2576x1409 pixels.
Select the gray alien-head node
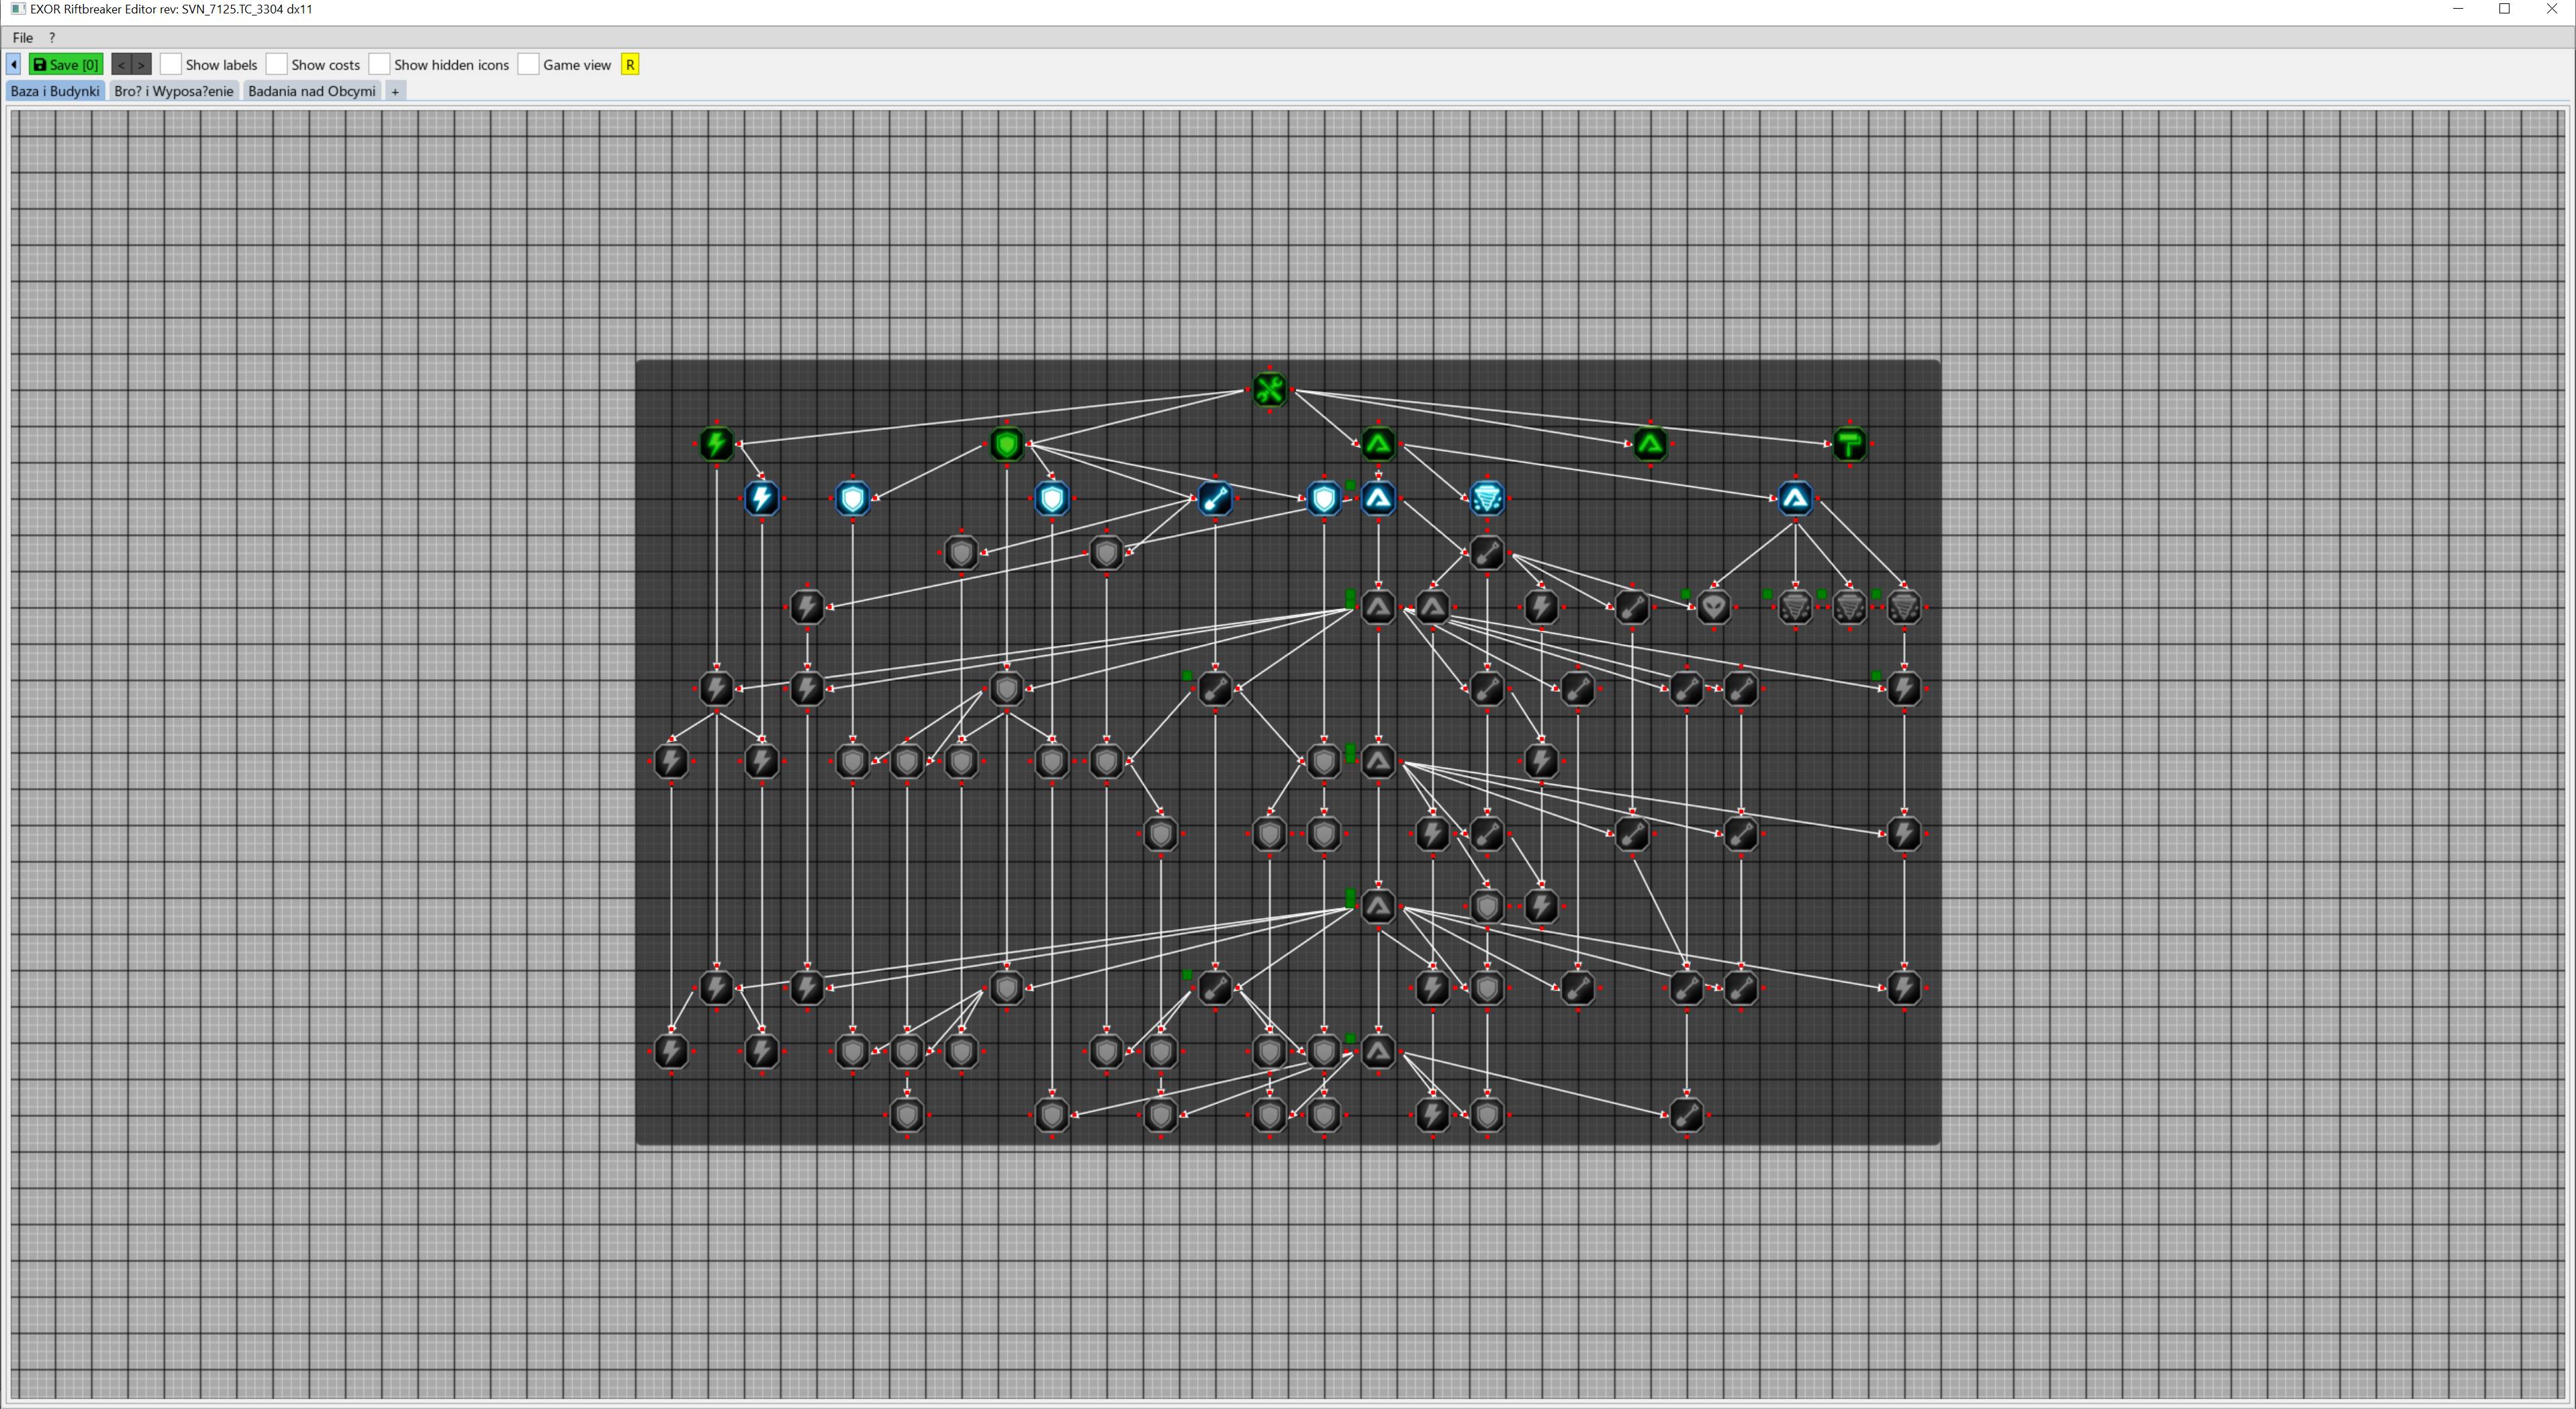(x=1714, y=607)
